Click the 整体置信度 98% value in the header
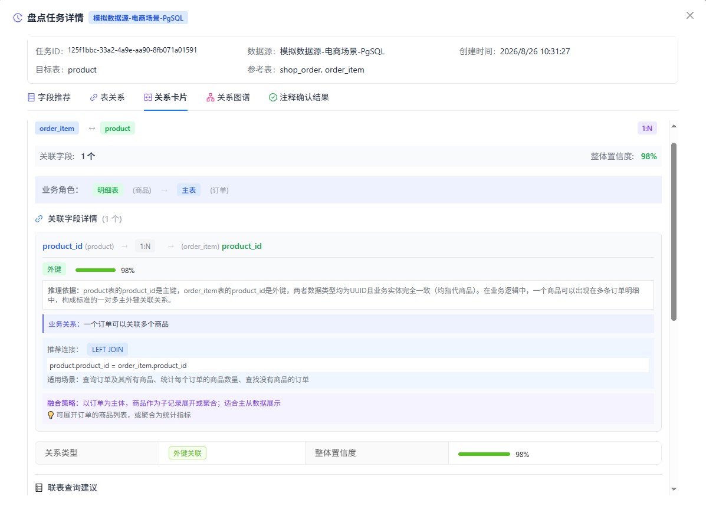 (x=649, y=156)
